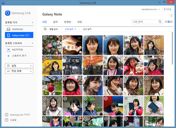Click the plus icon for 스토리지 추가

[9, 56]
